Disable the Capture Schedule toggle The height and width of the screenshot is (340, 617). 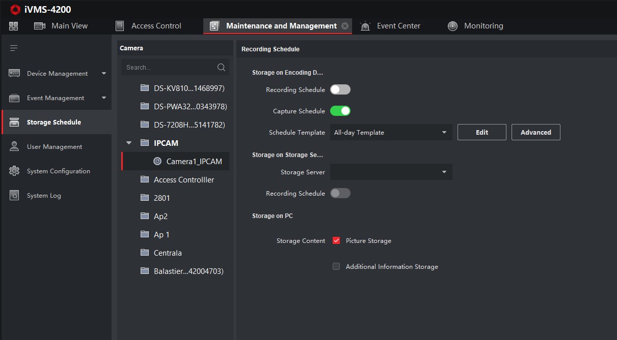click(340, 111)
